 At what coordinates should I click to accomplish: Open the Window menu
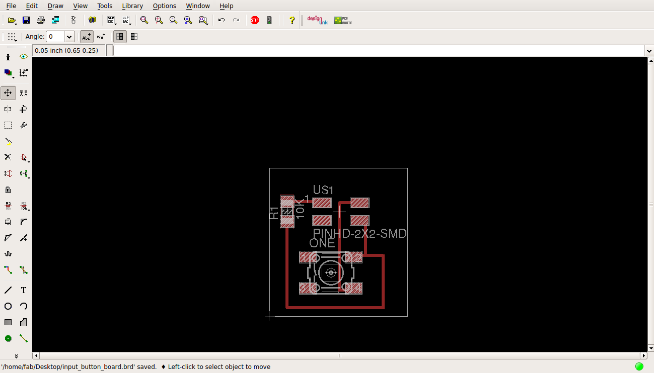click(x=198, y=6)
